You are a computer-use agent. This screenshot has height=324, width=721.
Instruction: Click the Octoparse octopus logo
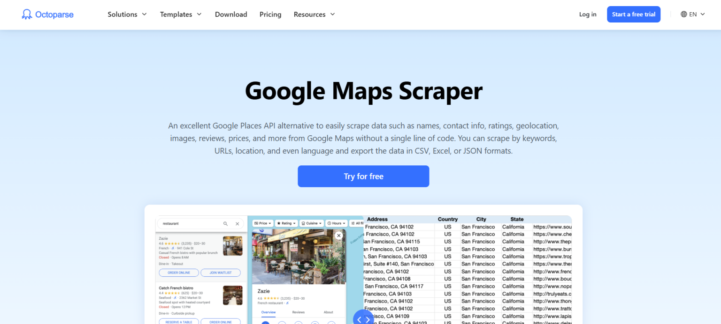pos(26,14)
